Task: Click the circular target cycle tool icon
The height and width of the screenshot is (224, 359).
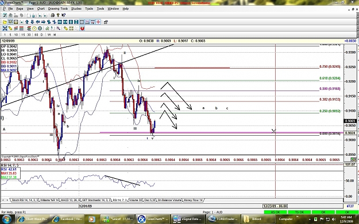Action: pyautogui.click(x=40, y=29)
